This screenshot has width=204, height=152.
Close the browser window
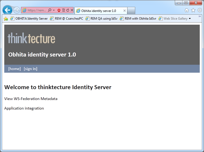tap(196, 3)
